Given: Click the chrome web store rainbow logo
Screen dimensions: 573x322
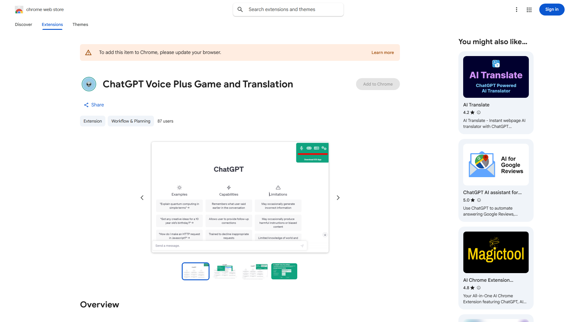Looking at the screenshot, I should point(19,9).
